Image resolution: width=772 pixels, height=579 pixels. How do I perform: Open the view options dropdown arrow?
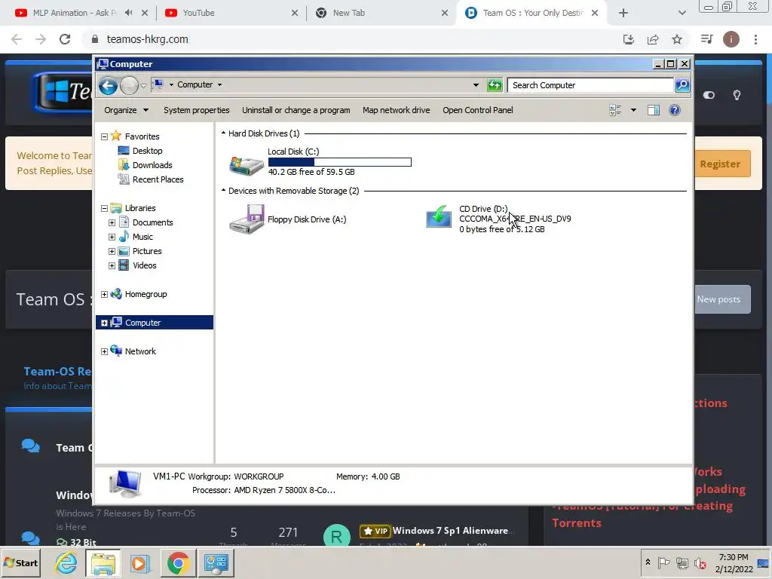(x=633, y=110)
